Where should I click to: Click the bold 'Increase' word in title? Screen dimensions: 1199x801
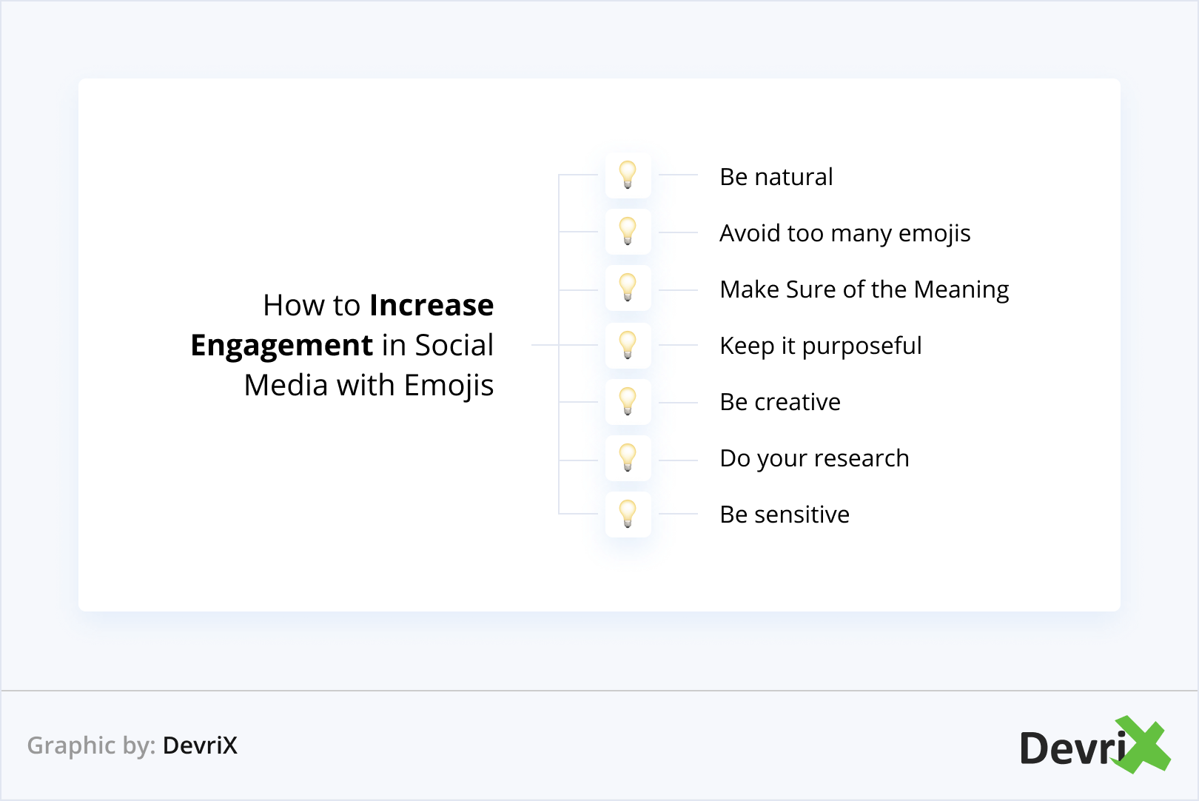(x=431, y=305)
